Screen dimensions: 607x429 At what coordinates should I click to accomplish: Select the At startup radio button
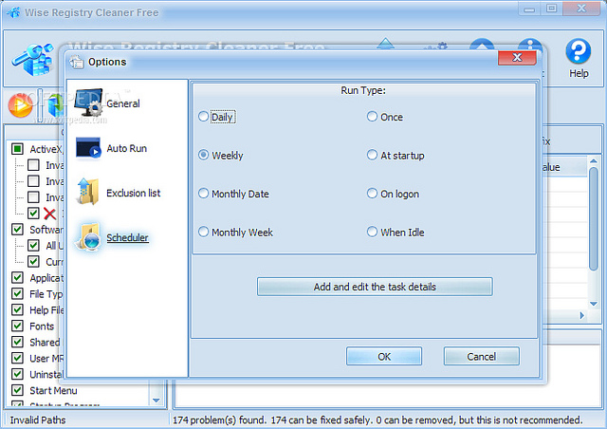373,156
